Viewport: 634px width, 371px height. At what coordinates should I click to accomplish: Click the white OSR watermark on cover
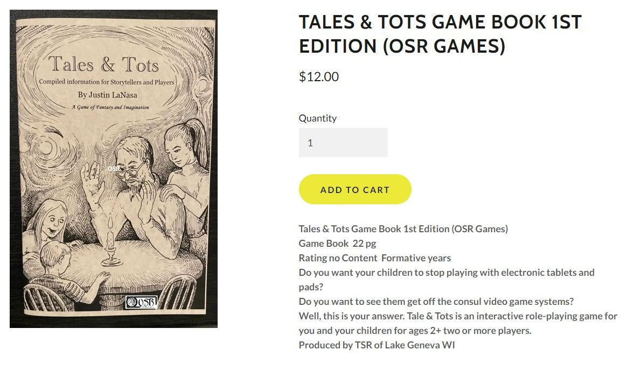(x=114, y=168)
